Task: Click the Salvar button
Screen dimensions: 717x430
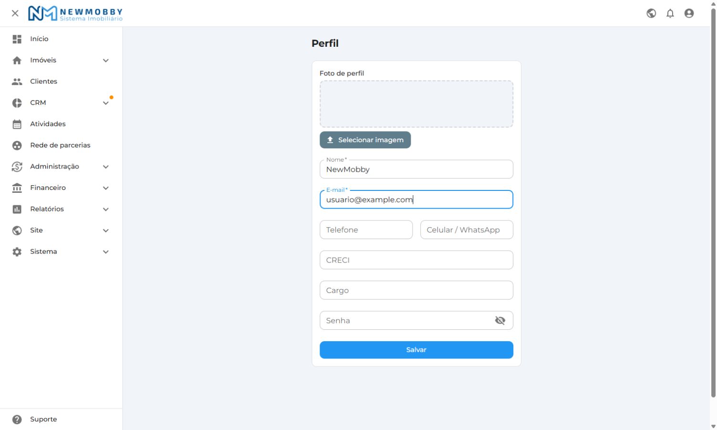Action: tap(416, 350)
